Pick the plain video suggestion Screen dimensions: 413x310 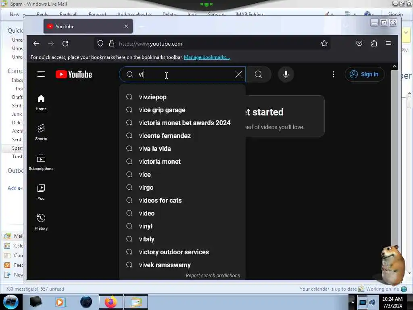(182, 213)
